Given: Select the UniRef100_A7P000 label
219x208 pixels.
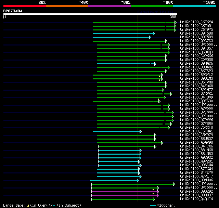Looking at the screenshot, I should pos(196,109).
